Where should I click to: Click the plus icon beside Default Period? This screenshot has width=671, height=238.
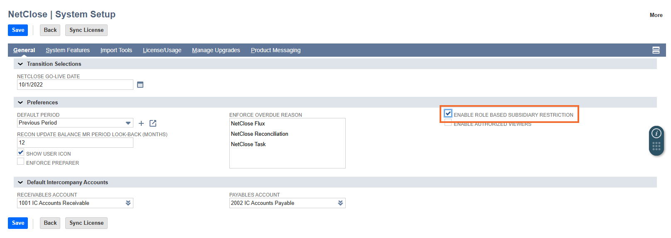141,123
